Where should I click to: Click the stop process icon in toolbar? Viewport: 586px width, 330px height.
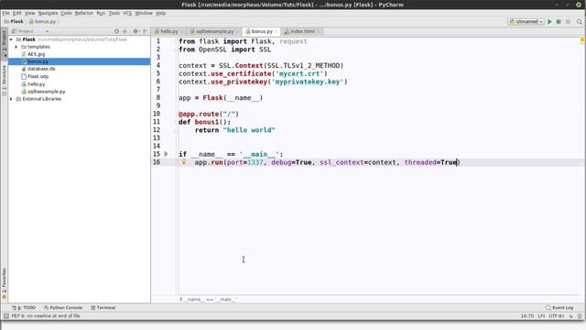(568, 22)
